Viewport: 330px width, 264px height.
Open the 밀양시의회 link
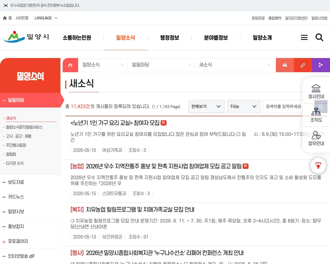pyautogui.click(x=319, y=18)
